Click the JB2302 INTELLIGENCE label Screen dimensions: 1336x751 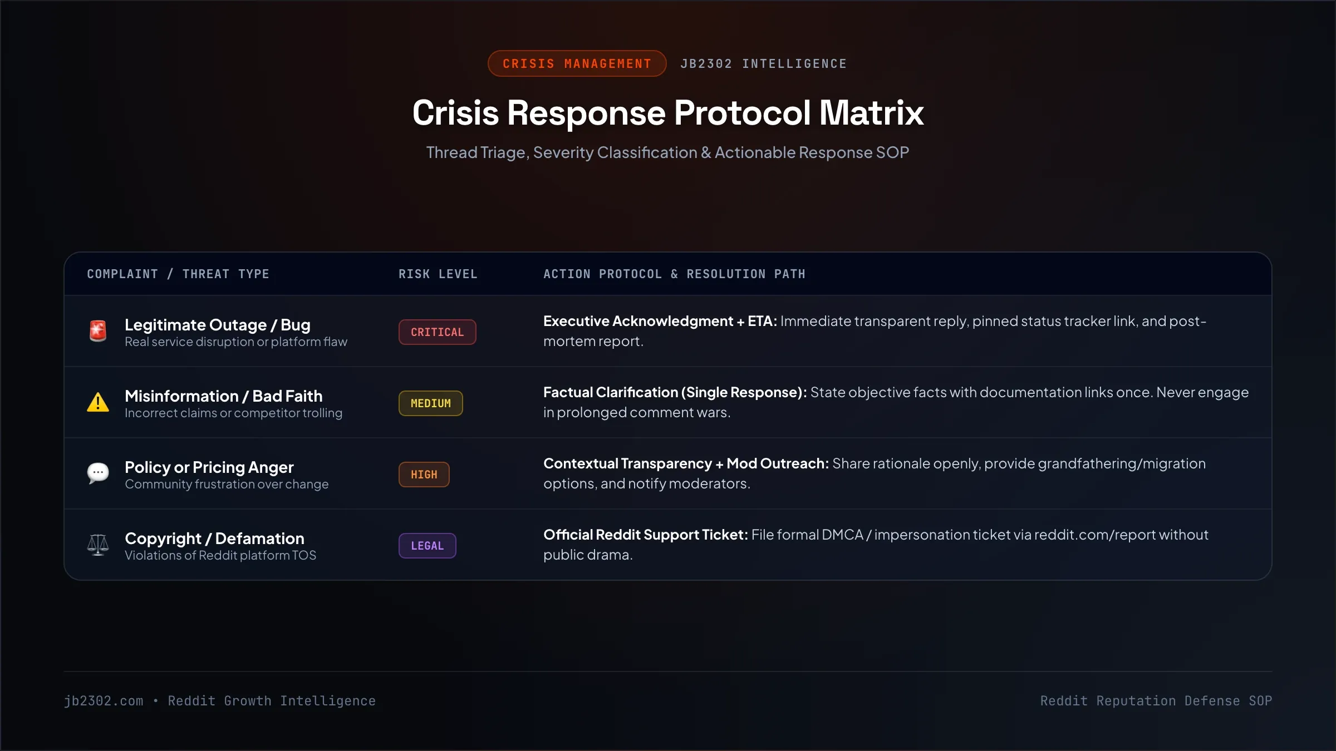coord(763,63)
